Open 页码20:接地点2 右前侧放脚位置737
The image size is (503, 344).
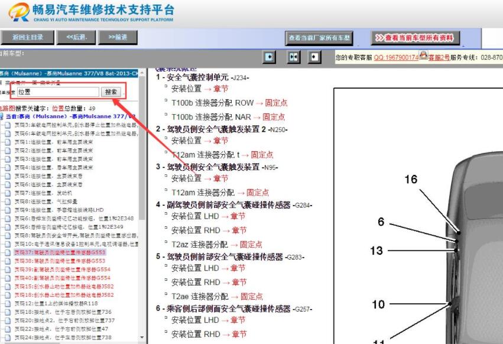[x=64, y=320]
